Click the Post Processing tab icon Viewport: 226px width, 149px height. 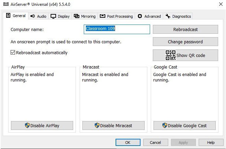coord(103,16)
